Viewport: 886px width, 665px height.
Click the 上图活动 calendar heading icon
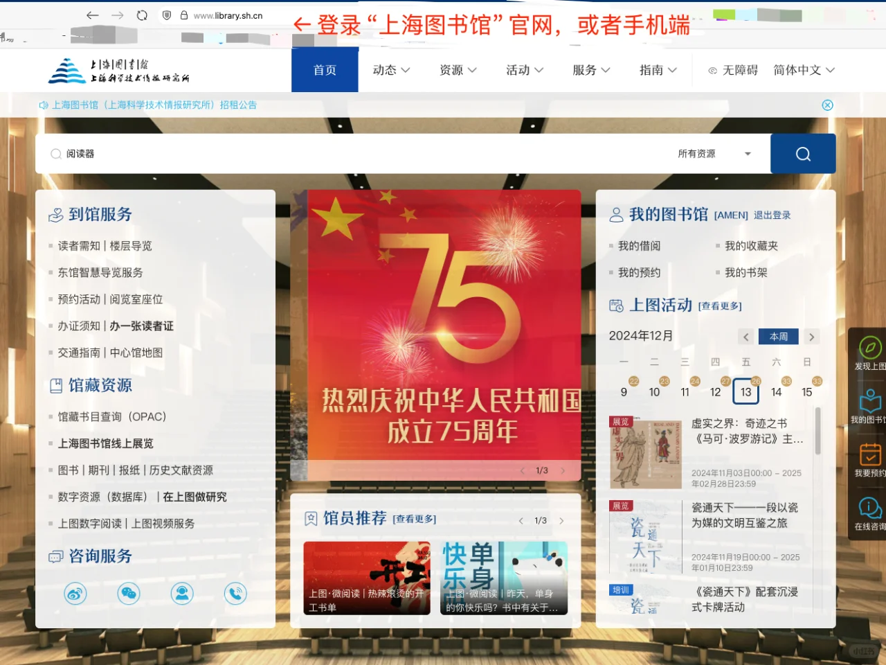tap(616, 305)
